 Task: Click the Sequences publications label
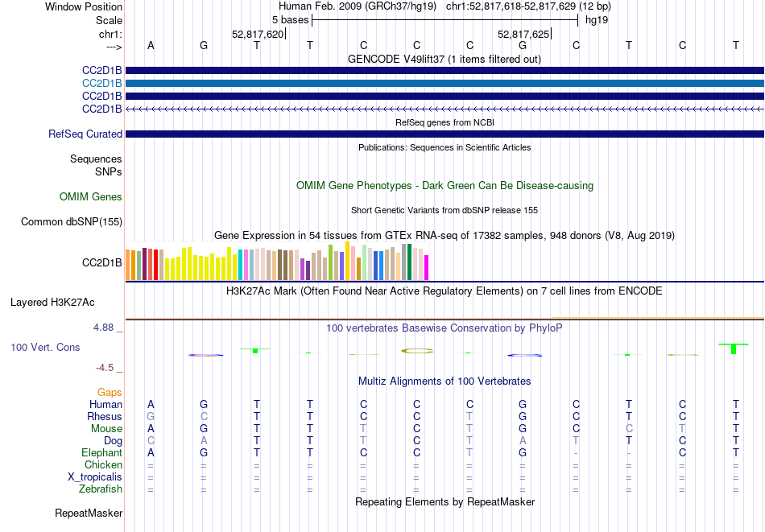[96, 159]
